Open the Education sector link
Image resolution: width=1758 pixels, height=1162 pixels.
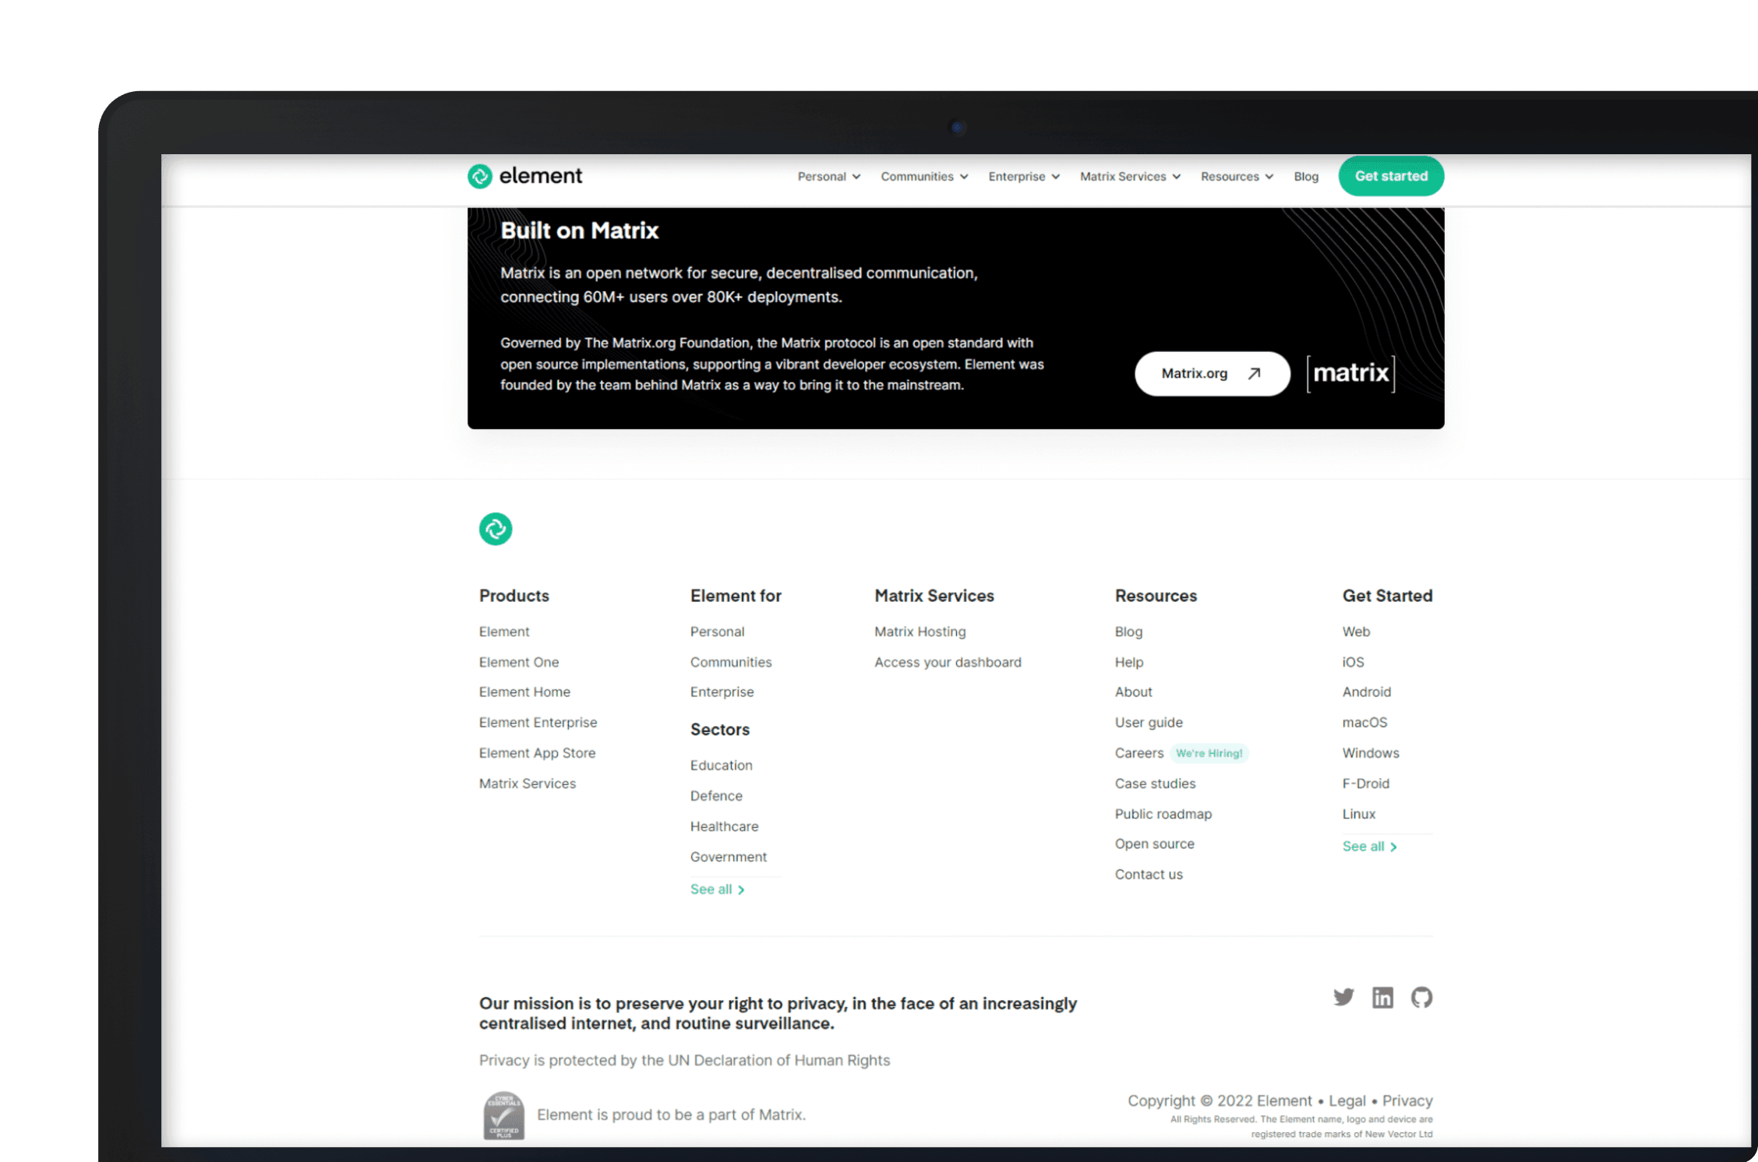coord(721,766)
